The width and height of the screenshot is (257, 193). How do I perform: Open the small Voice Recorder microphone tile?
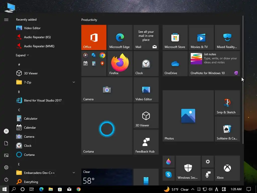[208, 175]
